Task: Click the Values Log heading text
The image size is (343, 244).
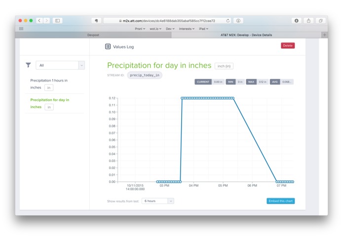Action: coord(123,47)
